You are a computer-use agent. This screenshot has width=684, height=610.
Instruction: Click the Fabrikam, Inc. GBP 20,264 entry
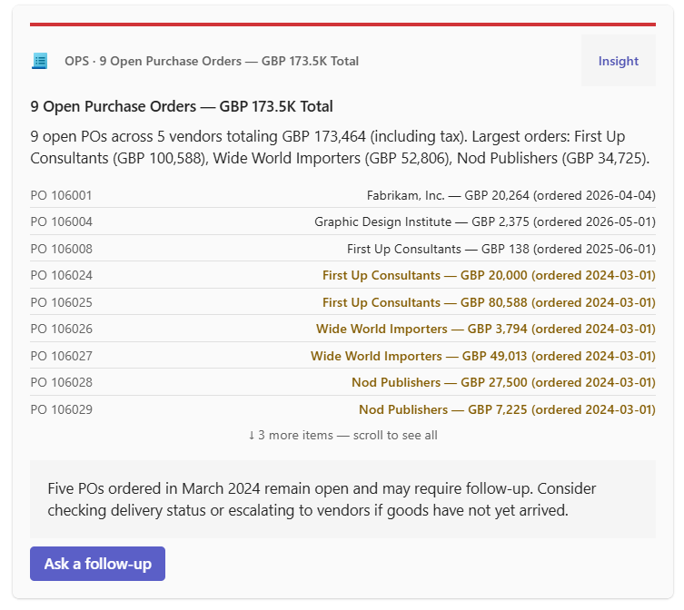pyautogui.click(x=511, y=195)
